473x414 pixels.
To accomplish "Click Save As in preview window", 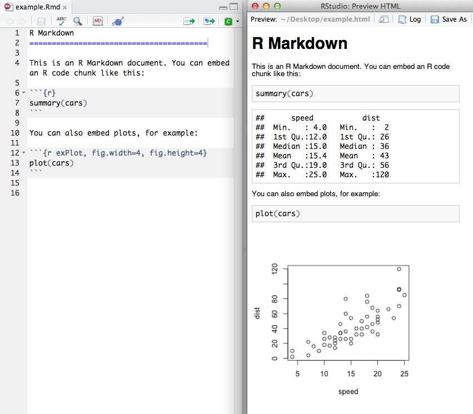I will [449, 19].
